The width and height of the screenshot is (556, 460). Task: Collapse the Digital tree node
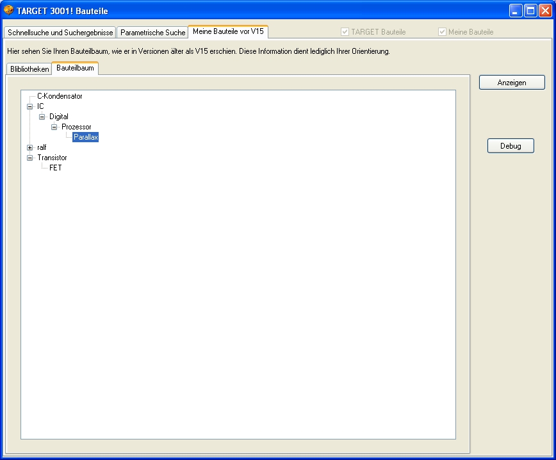point(42,117)
